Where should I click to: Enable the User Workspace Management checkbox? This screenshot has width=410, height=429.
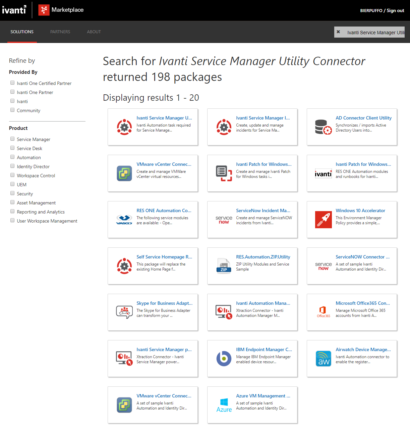click(12, 220)
